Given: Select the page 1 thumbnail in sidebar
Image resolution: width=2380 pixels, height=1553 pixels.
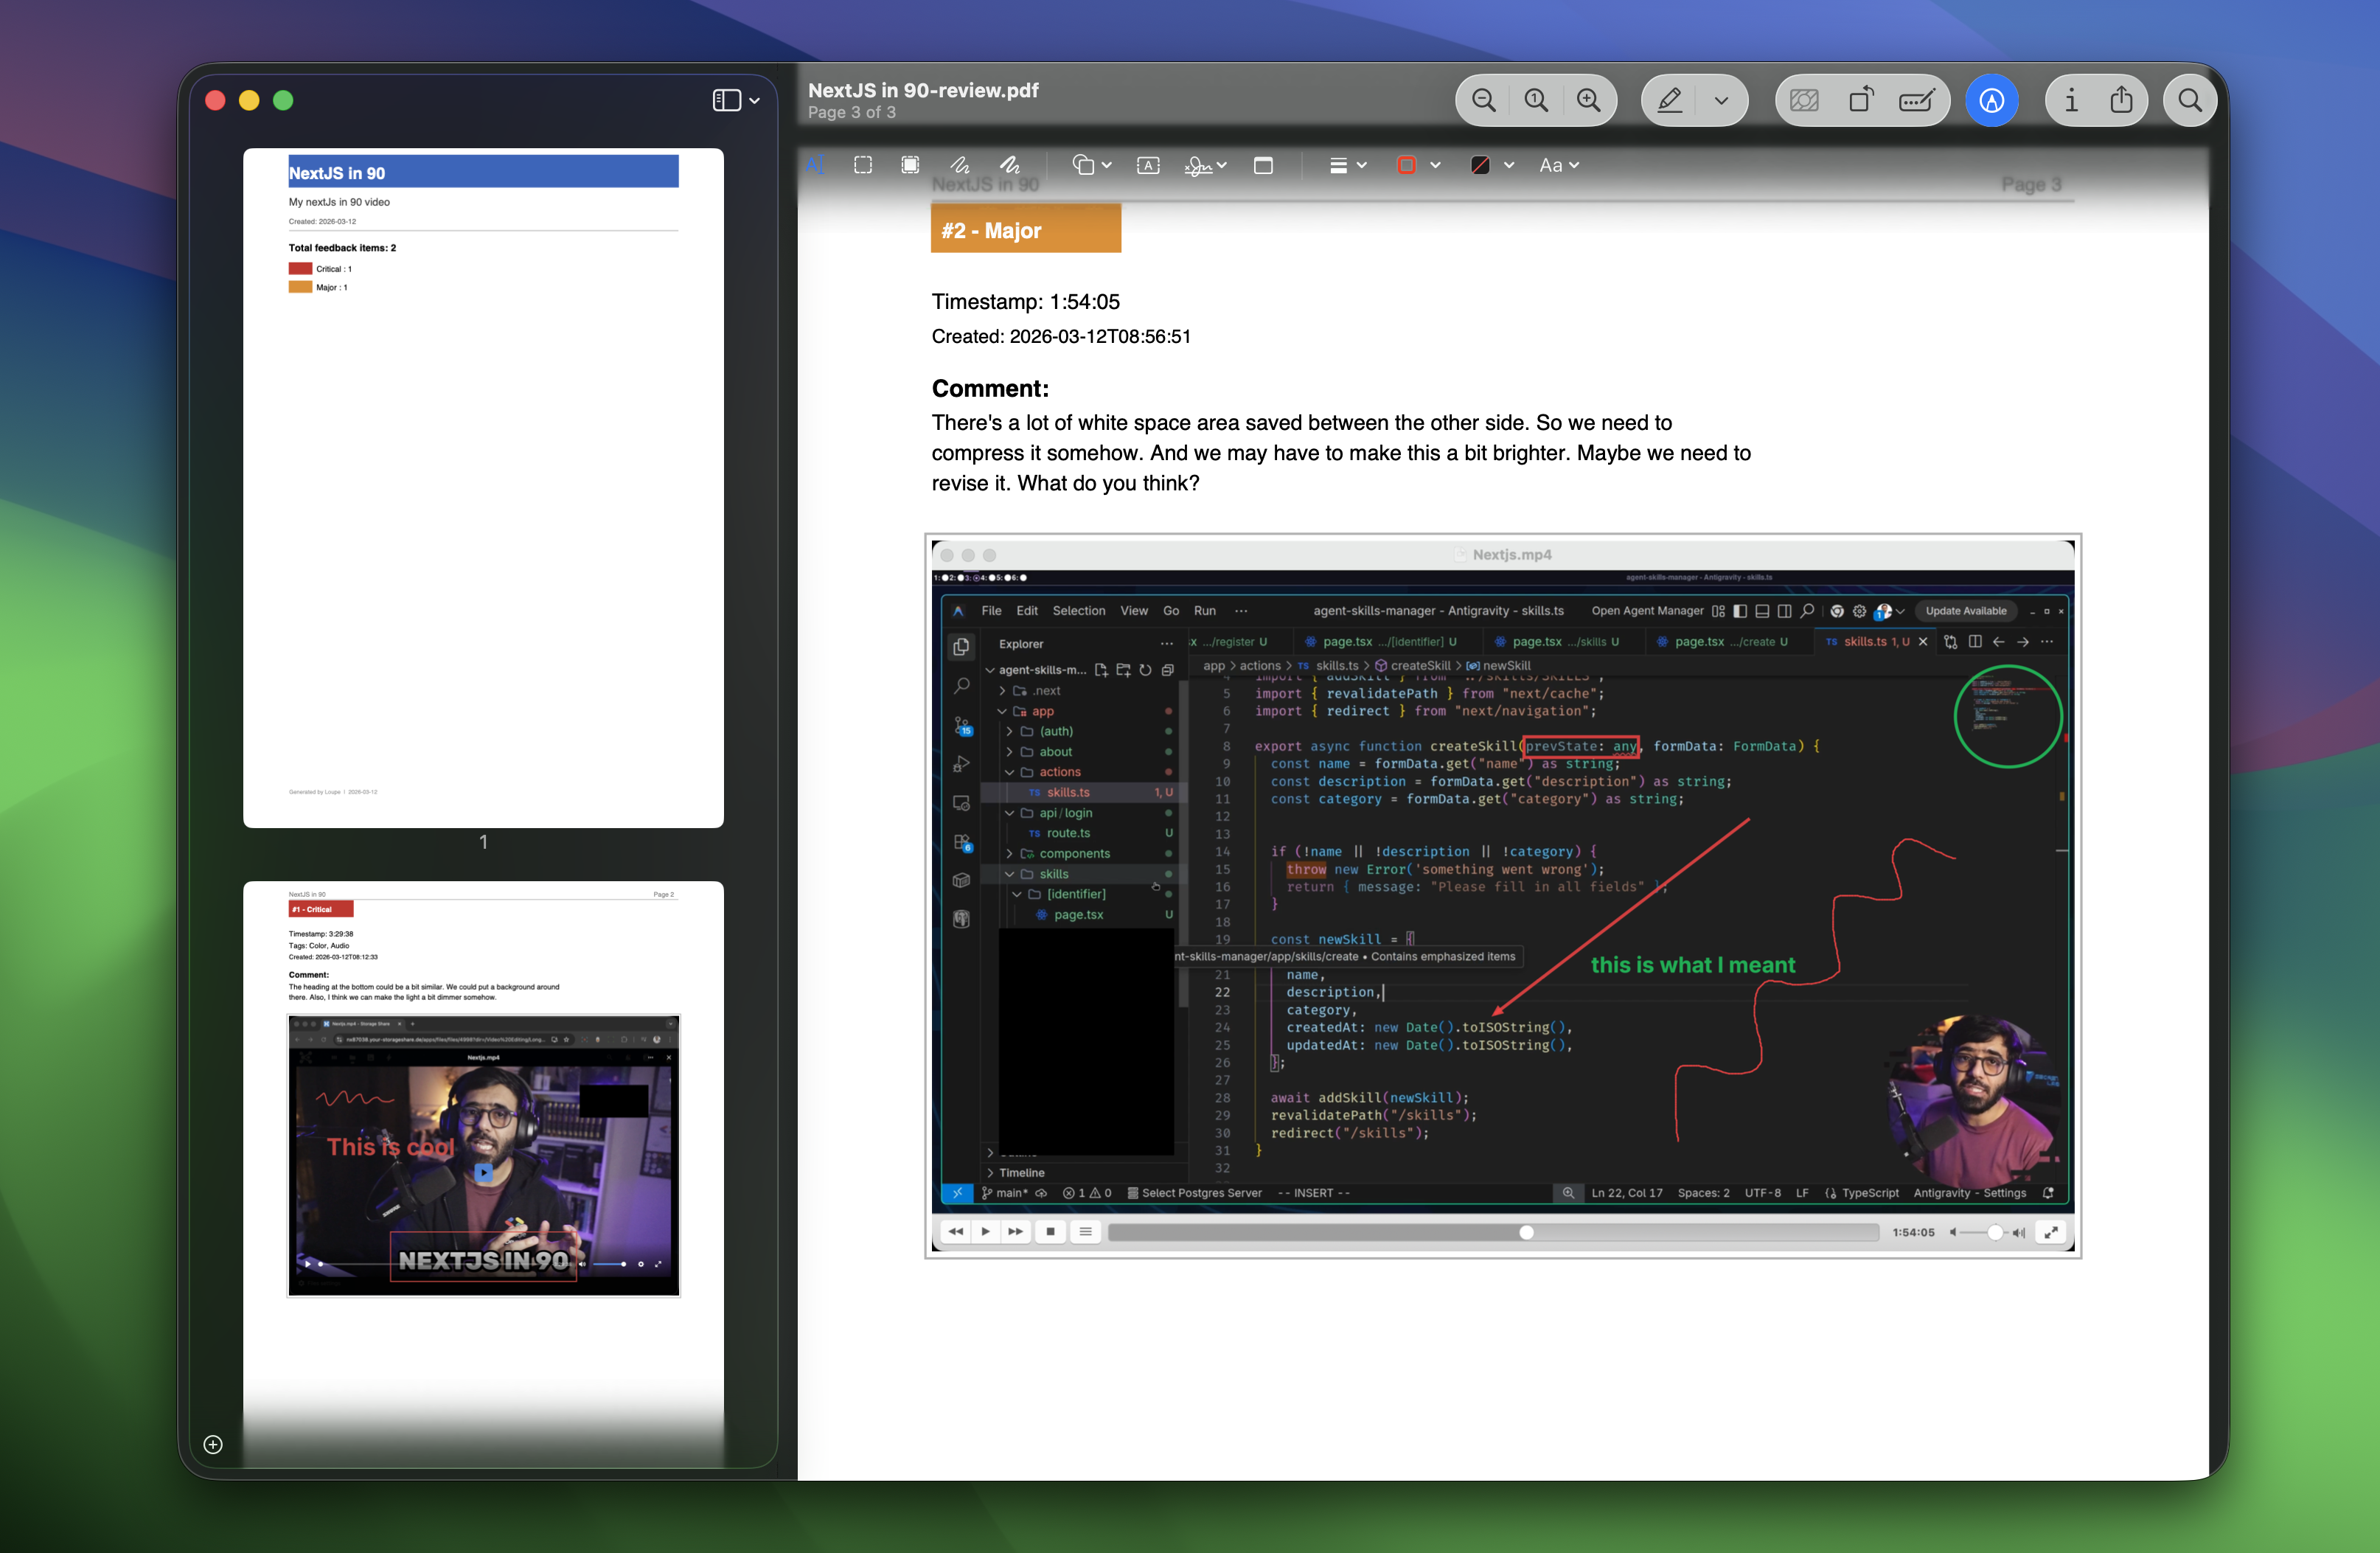Looking at the screenshot, I should tap(483, 487).
